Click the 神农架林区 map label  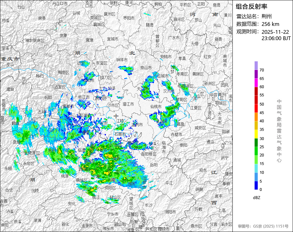(35, 40)
